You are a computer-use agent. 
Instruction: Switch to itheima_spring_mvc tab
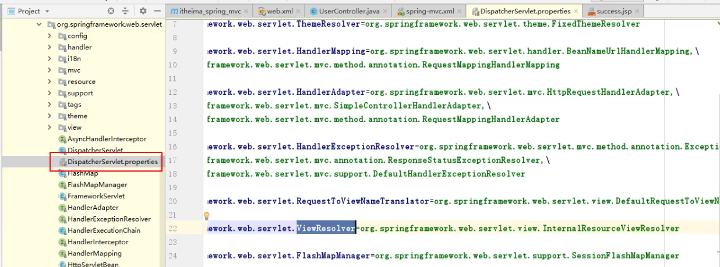[210, 11]
